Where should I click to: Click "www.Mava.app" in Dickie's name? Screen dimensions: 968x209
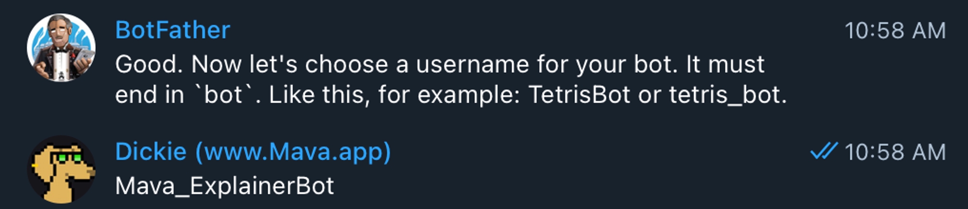(292, 152)
